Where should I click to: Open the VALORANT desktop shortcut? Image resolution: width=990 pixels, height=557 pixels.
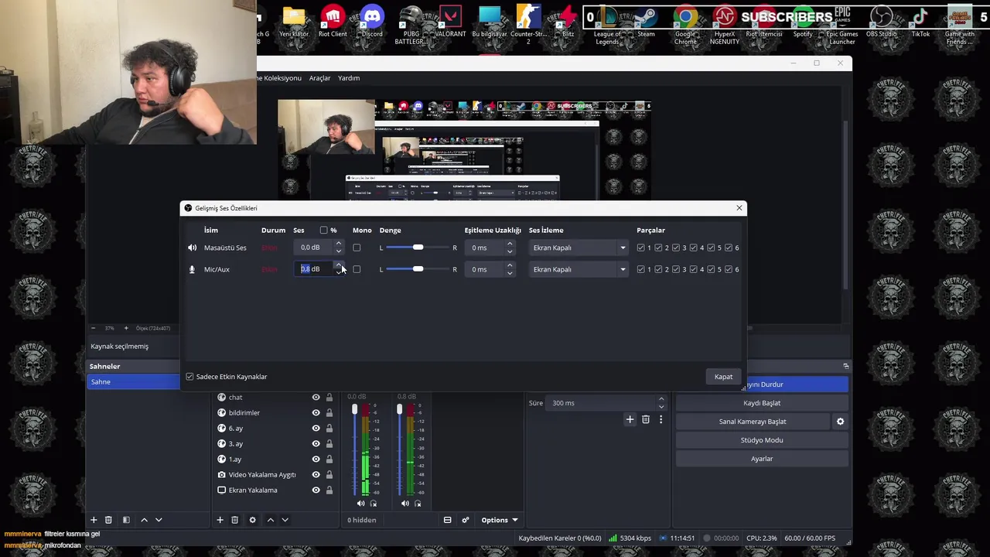tap(450, 22)
